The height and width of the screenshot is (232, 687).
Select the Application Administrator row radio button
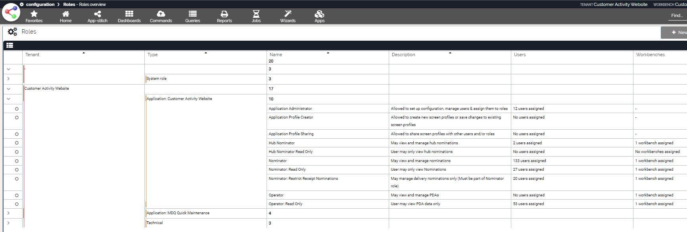[x=17, y=109]
